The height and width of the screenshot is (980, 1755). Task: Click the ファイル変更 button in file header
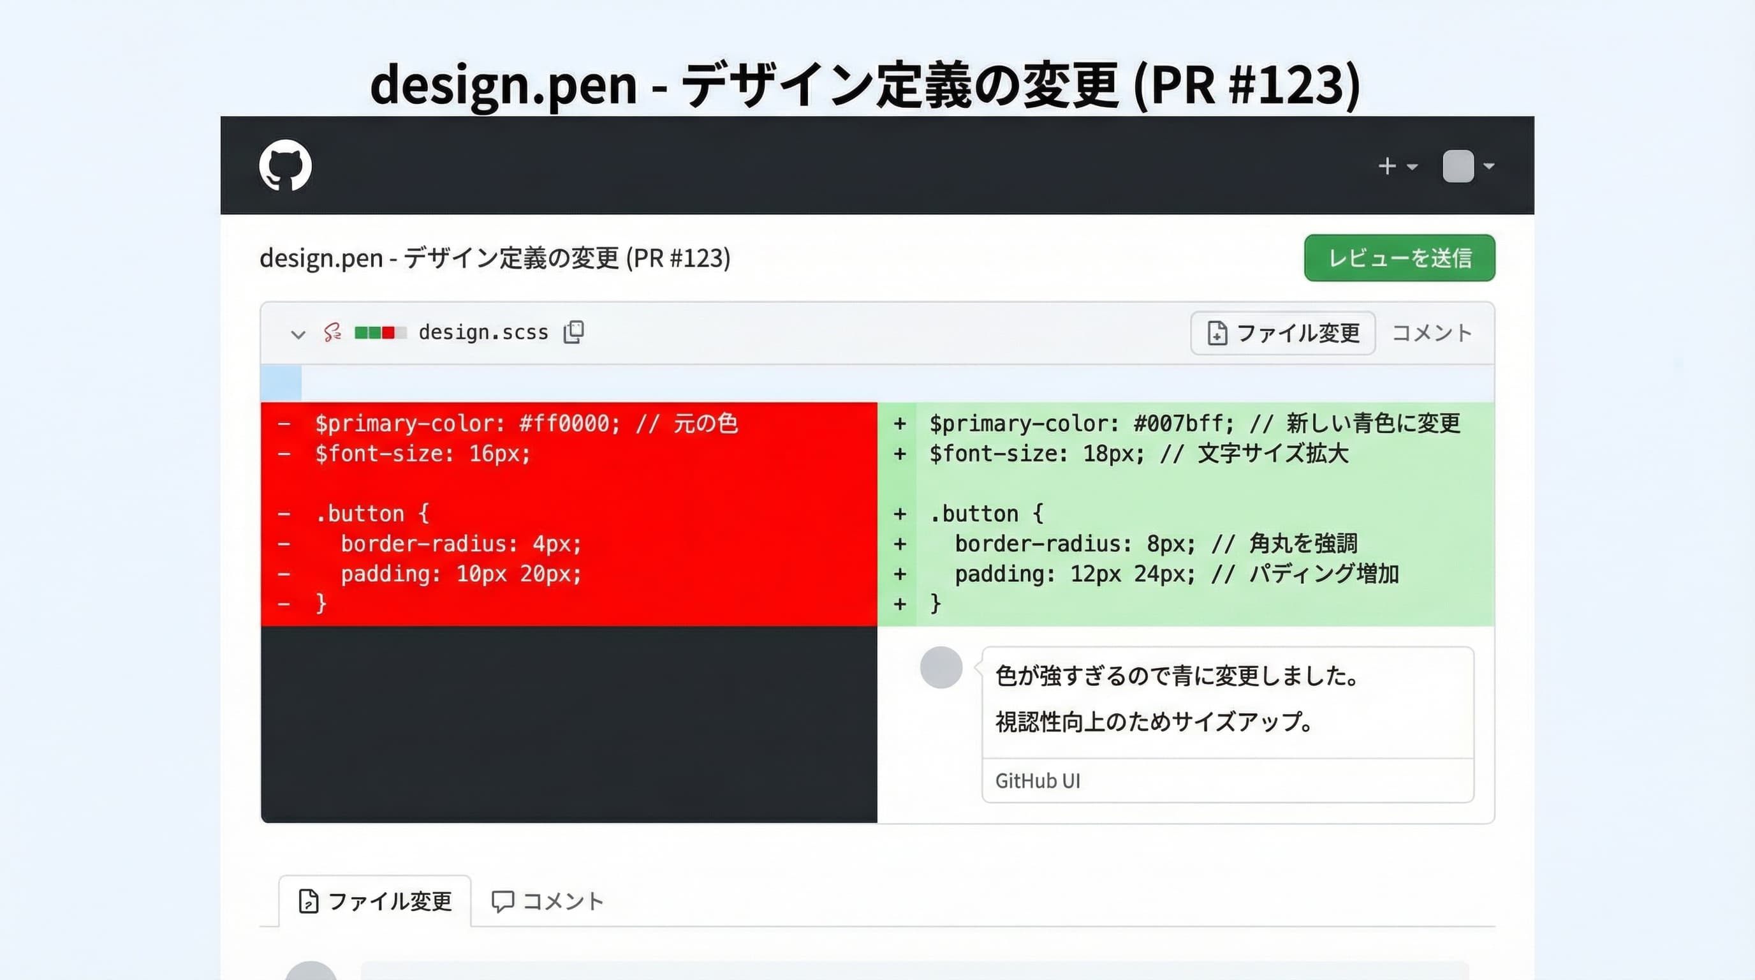point(1283,333)
